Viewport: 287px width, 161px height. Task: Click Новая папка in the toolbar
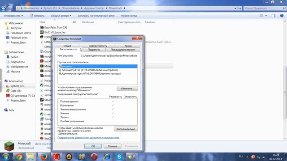129,16
